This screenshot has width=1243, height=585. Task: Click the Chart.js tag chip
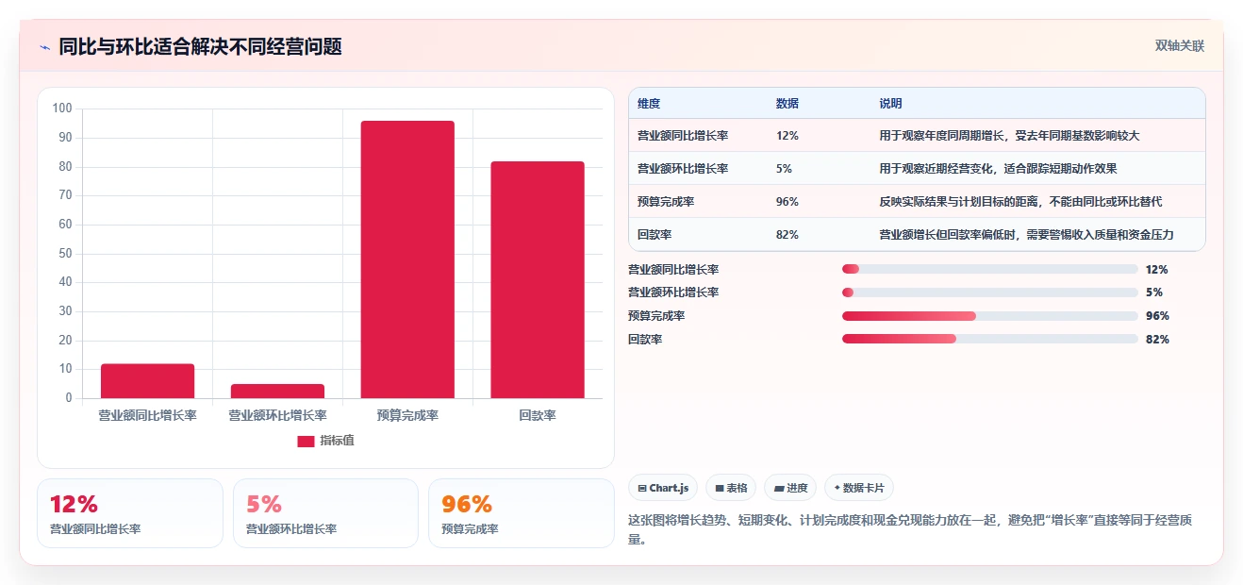point(663,488)
